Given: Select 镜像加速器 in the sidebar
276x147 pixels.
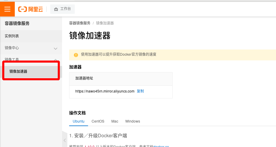Looking at the screenshot, I should 31,72.
